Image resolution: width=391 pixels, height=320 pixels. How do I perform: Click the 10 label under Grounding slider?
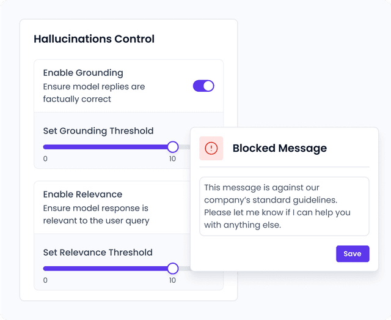pos(173,159)
